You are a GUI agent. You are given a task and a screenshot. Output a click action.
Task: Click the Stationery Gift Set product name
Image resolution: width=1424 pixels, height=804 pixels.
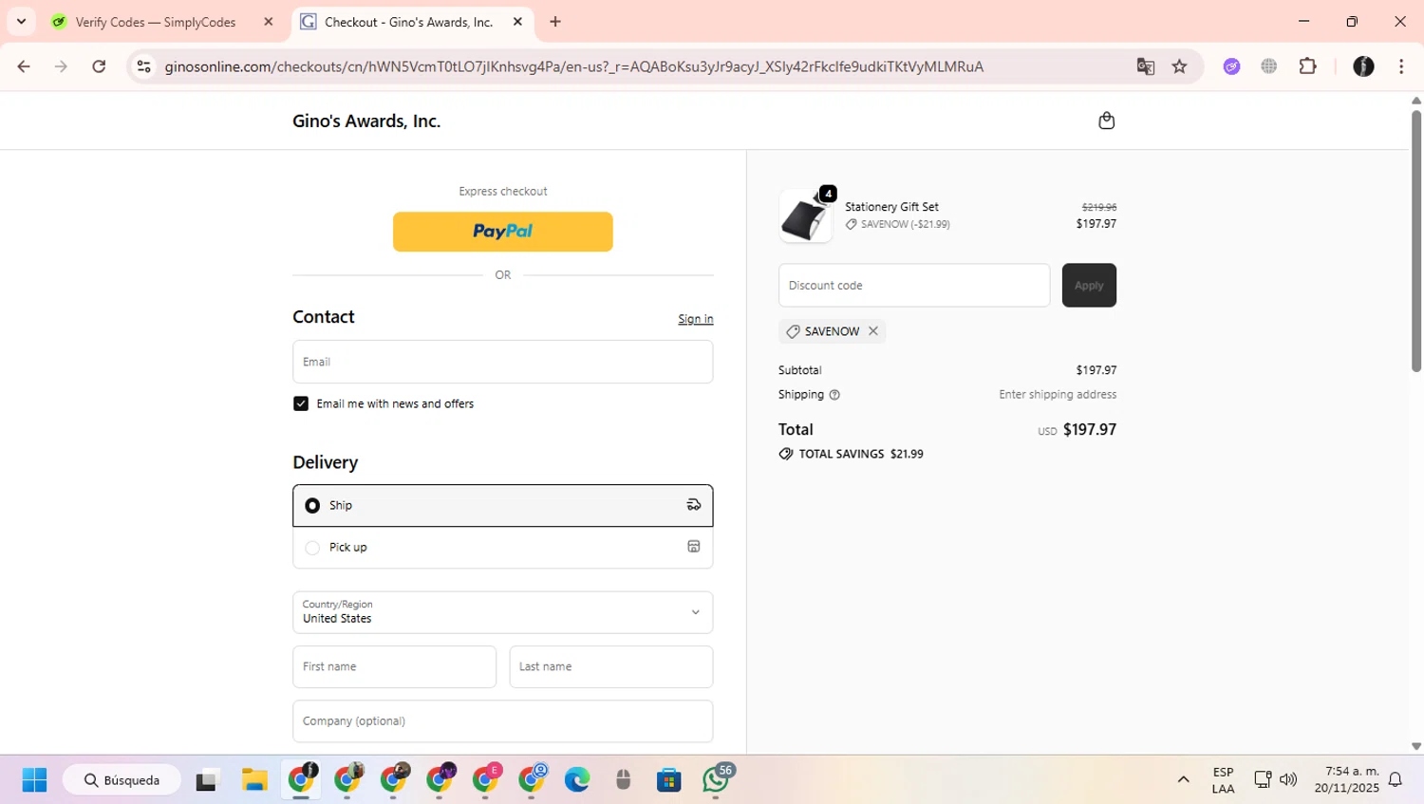[891, 207]
